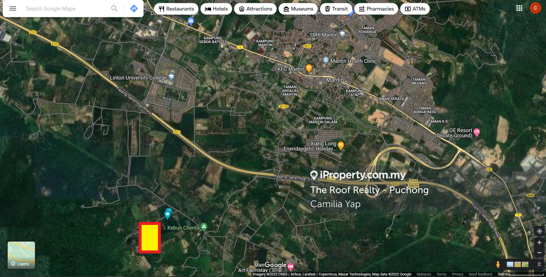The image size is (546, 277).
Task: Zoom in with the plus button
Action: pos(539,243)
